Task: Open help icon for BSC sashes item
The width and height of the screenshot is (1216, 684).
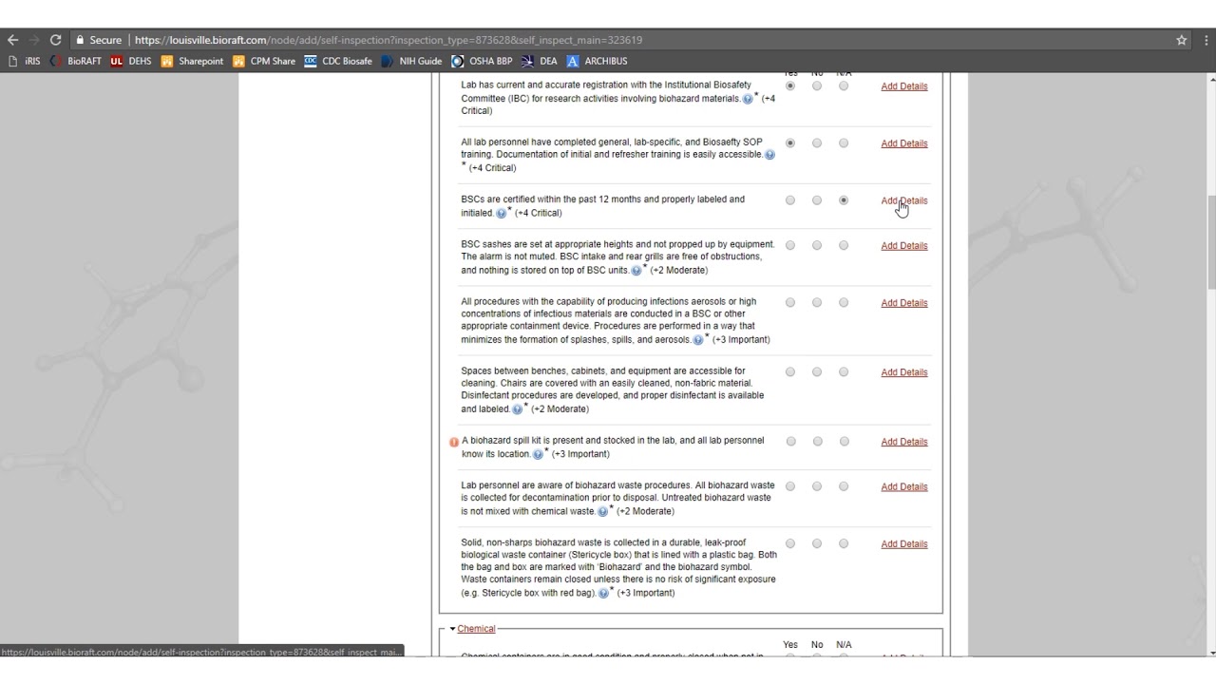Action: 636,270
